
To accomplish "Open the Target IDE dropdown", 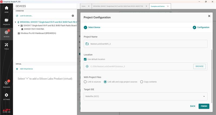I will click(x=146, y=96).
